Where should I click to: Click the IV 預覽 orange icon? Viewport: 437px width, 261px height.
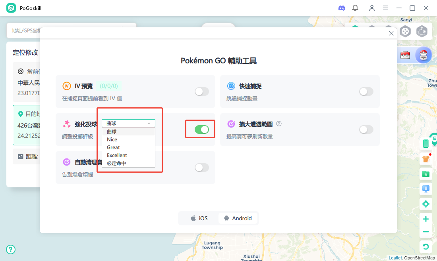pyautogui.click(x=67, y=86)
